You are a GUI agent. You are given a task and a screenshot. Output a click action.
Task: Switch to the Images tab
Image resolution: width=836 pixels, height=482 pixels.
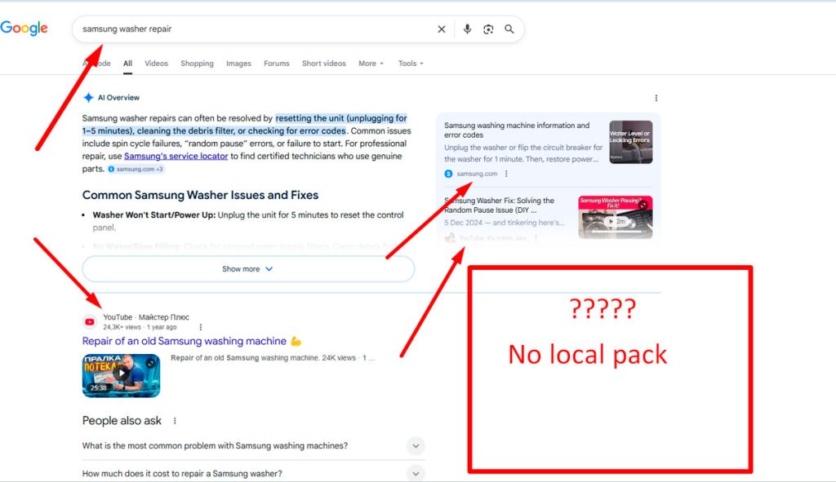coord(238,64)
